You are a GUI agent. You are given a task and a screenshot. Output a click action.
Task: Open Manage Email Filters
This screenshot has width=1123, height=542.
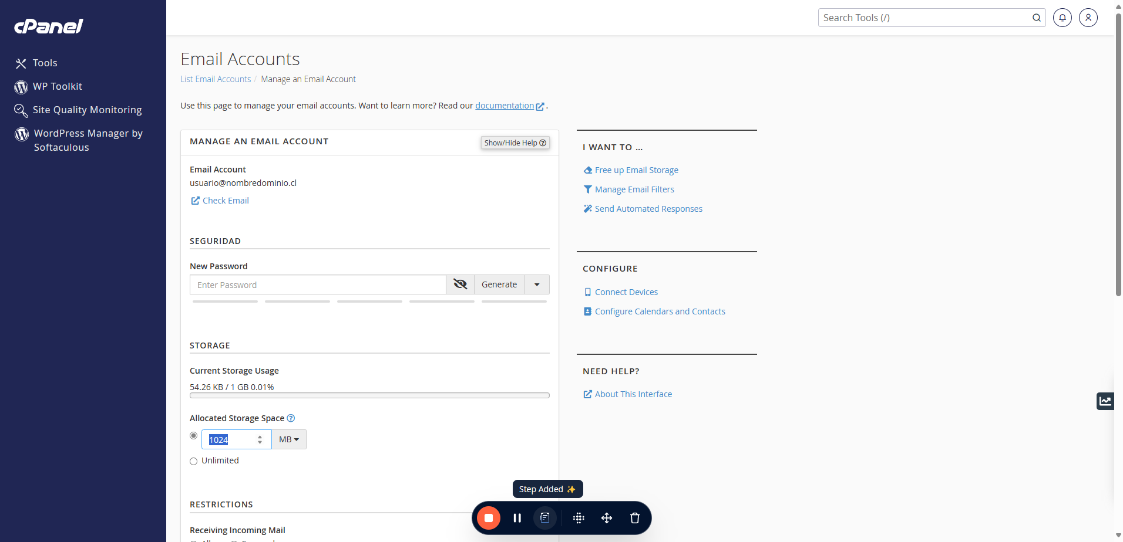click(634, 189)
